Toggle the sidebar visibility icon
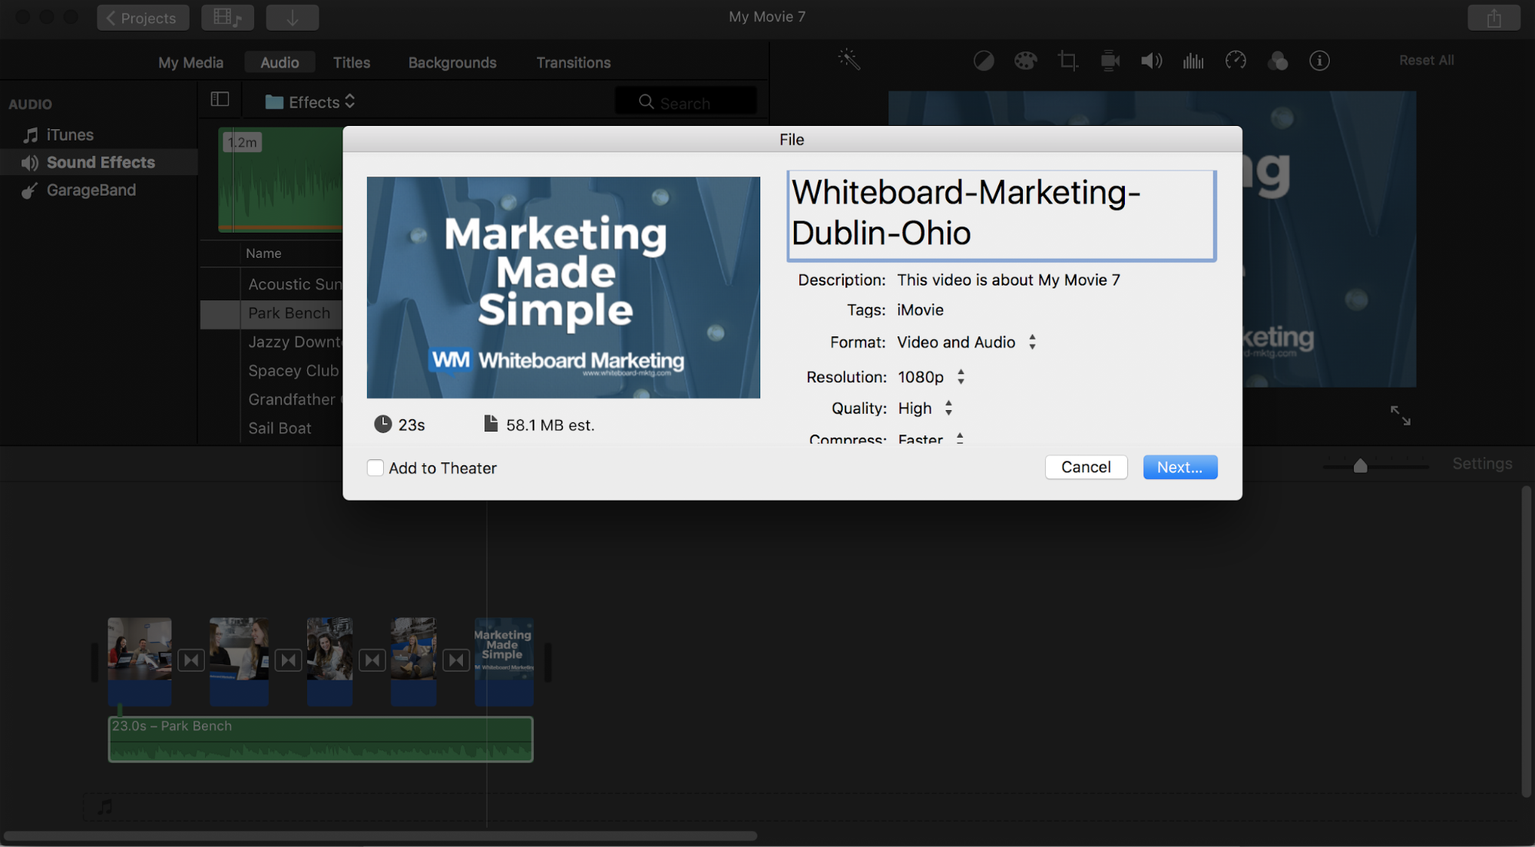1535x847 pixels. tap(220, 99)
